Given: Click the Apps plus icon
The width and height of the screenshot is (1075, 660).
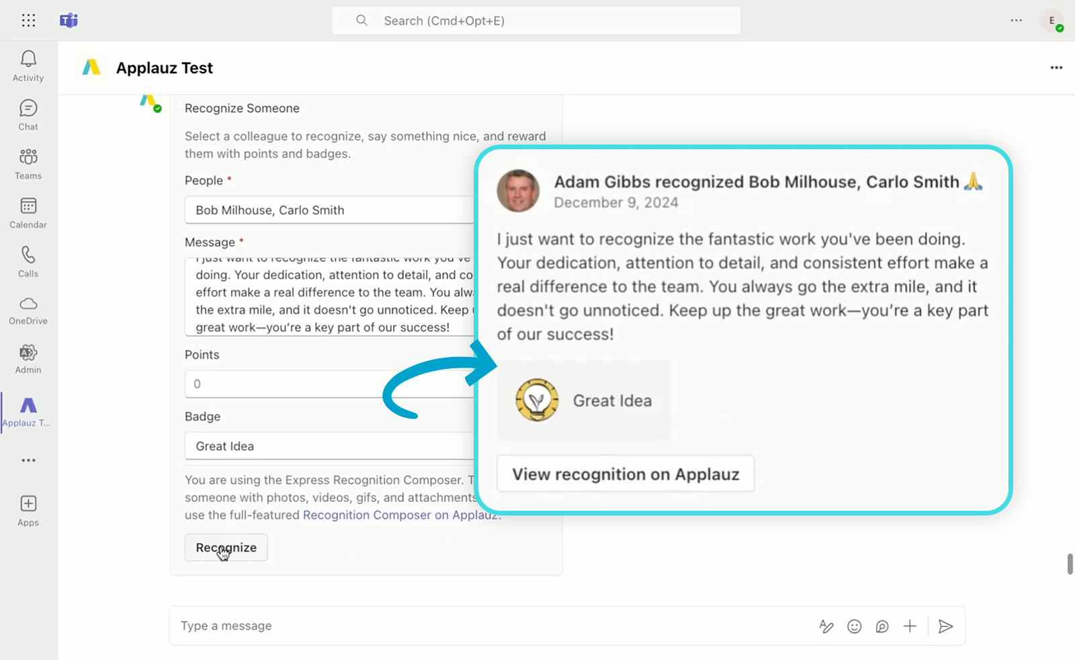Looking at the screenshot, I should click(x=28, y=504).
